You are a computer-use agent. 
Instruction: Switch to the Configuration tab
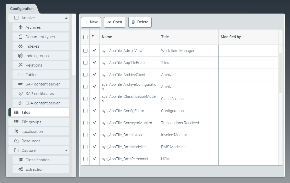click(22, 9)
